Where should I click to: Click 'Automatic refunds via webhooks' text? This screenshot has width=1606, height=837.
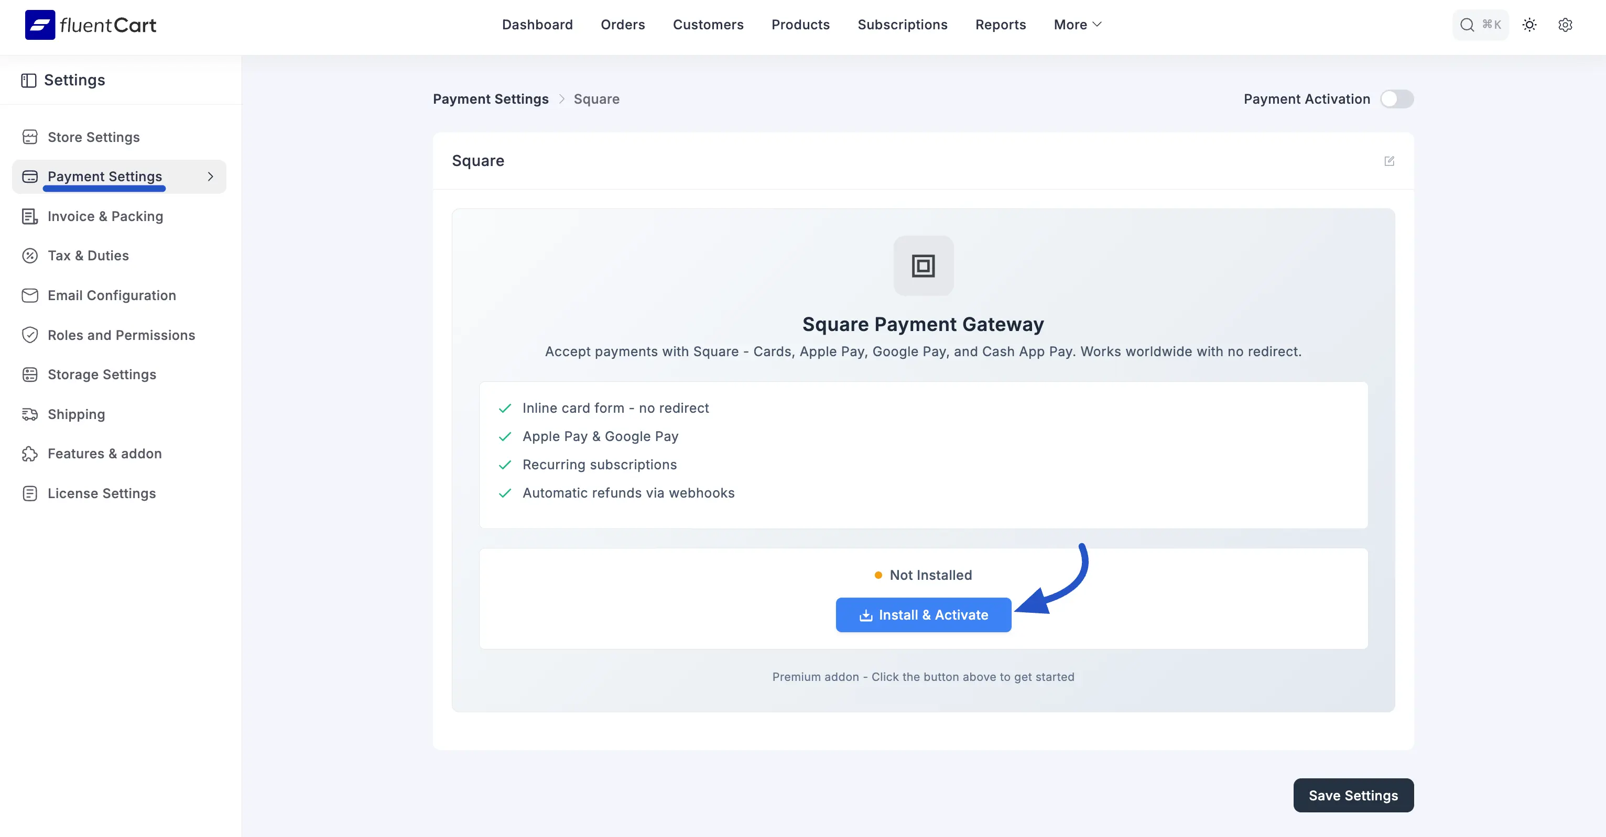coord(628,493)
